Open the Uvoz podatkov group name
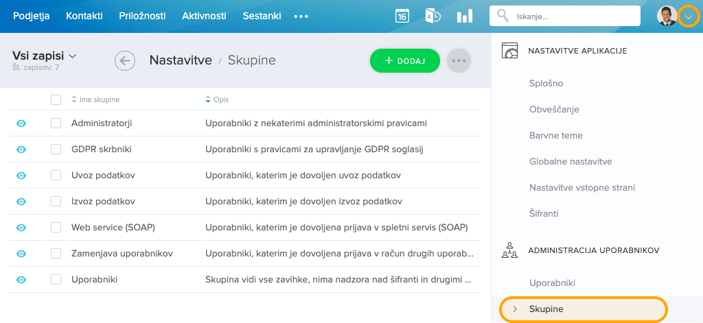The width and height of the screenshot is (703, 323). (103, 176)
